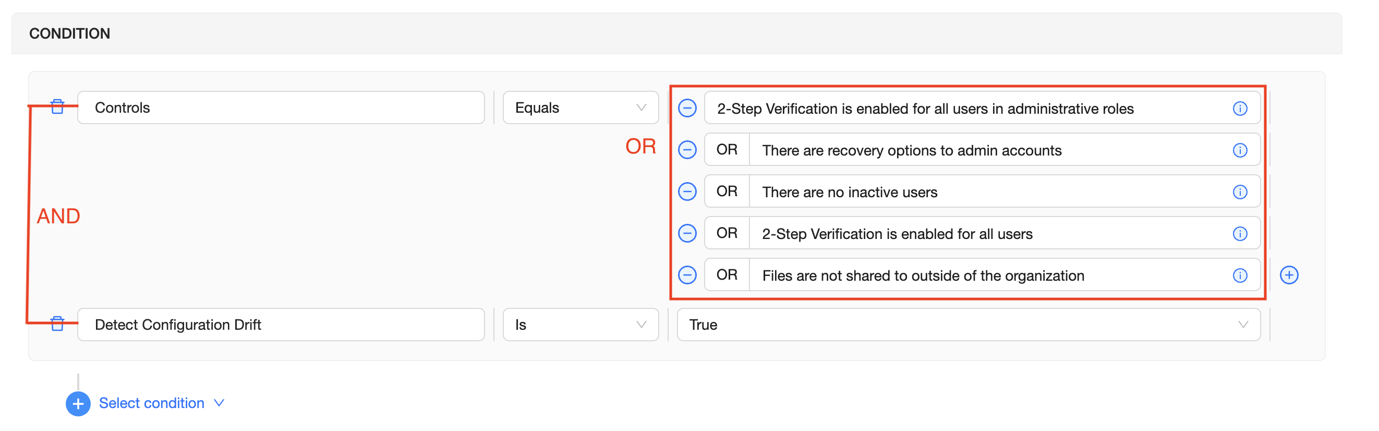Delete the Detect Configuration Drift row
The width and height of the screenshot is (1379, 431).
(57, 324)
